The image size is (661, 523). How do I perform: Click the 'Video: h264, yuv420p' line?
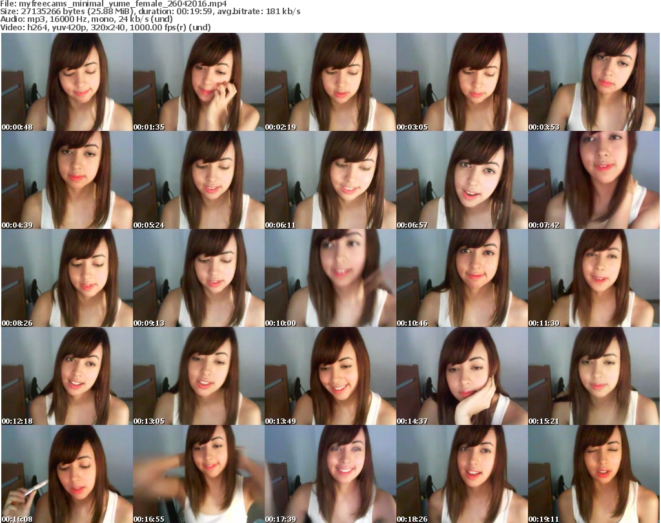[105, 27]
